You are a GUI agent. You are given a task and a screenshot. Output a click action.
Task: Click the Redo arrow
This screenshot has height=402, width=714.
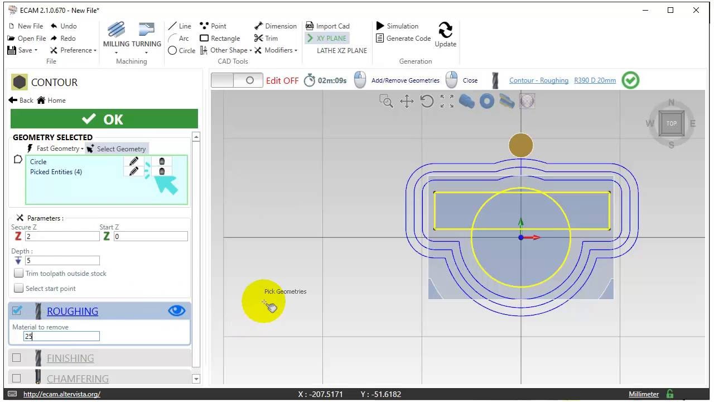[x=63, y=39]
